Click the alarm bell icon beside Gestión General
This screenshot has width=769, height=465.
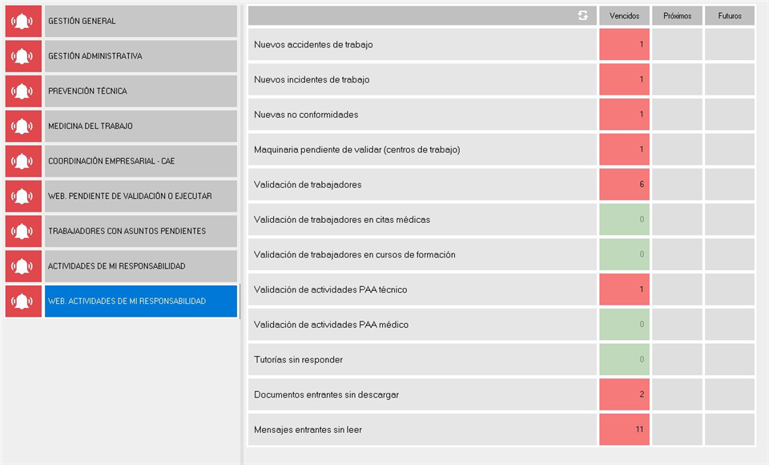(23, 21)
